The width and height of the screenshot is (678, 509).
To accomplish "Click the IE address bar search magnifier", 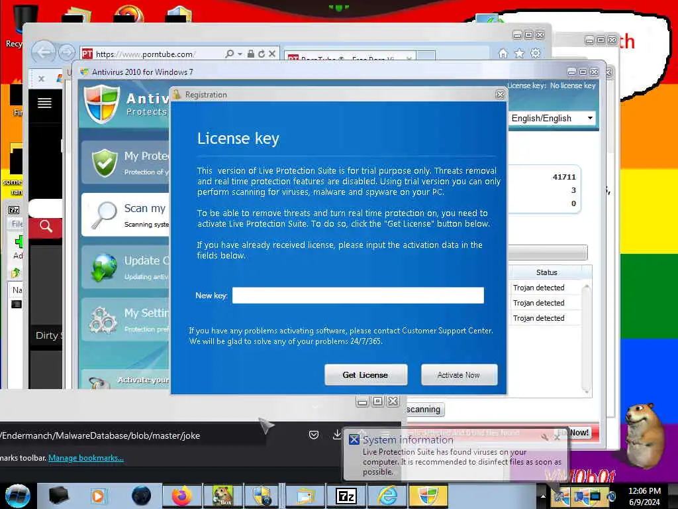I will (230, 54).
